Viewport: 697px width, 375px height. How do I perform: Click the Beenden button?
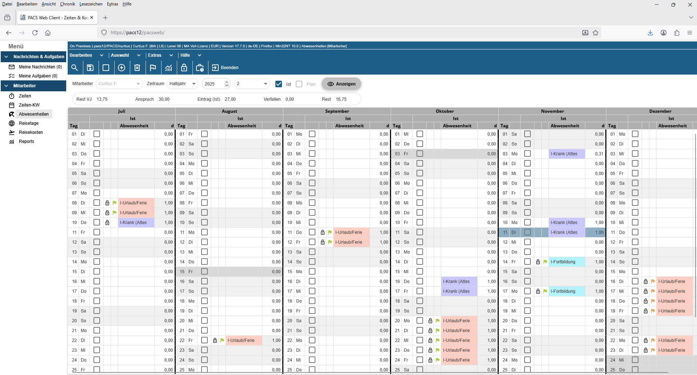[225, 68]
